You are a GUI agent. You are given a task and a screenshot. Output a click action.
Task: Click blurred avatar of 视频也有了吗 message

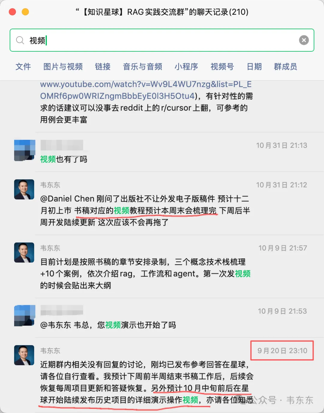(24, 150)
